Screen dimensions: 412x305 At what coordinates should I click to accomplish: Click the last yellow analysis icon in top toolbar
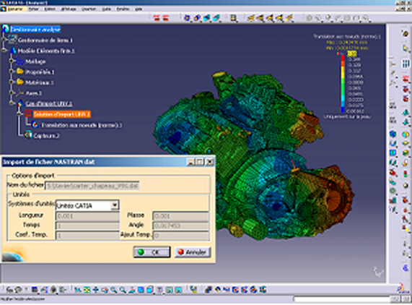pyautogui.click(x=289, y=18)
